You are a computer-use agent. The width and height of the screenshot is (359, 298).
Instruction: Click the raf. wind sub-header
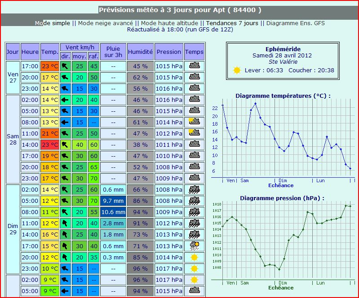tap(93, 56)
